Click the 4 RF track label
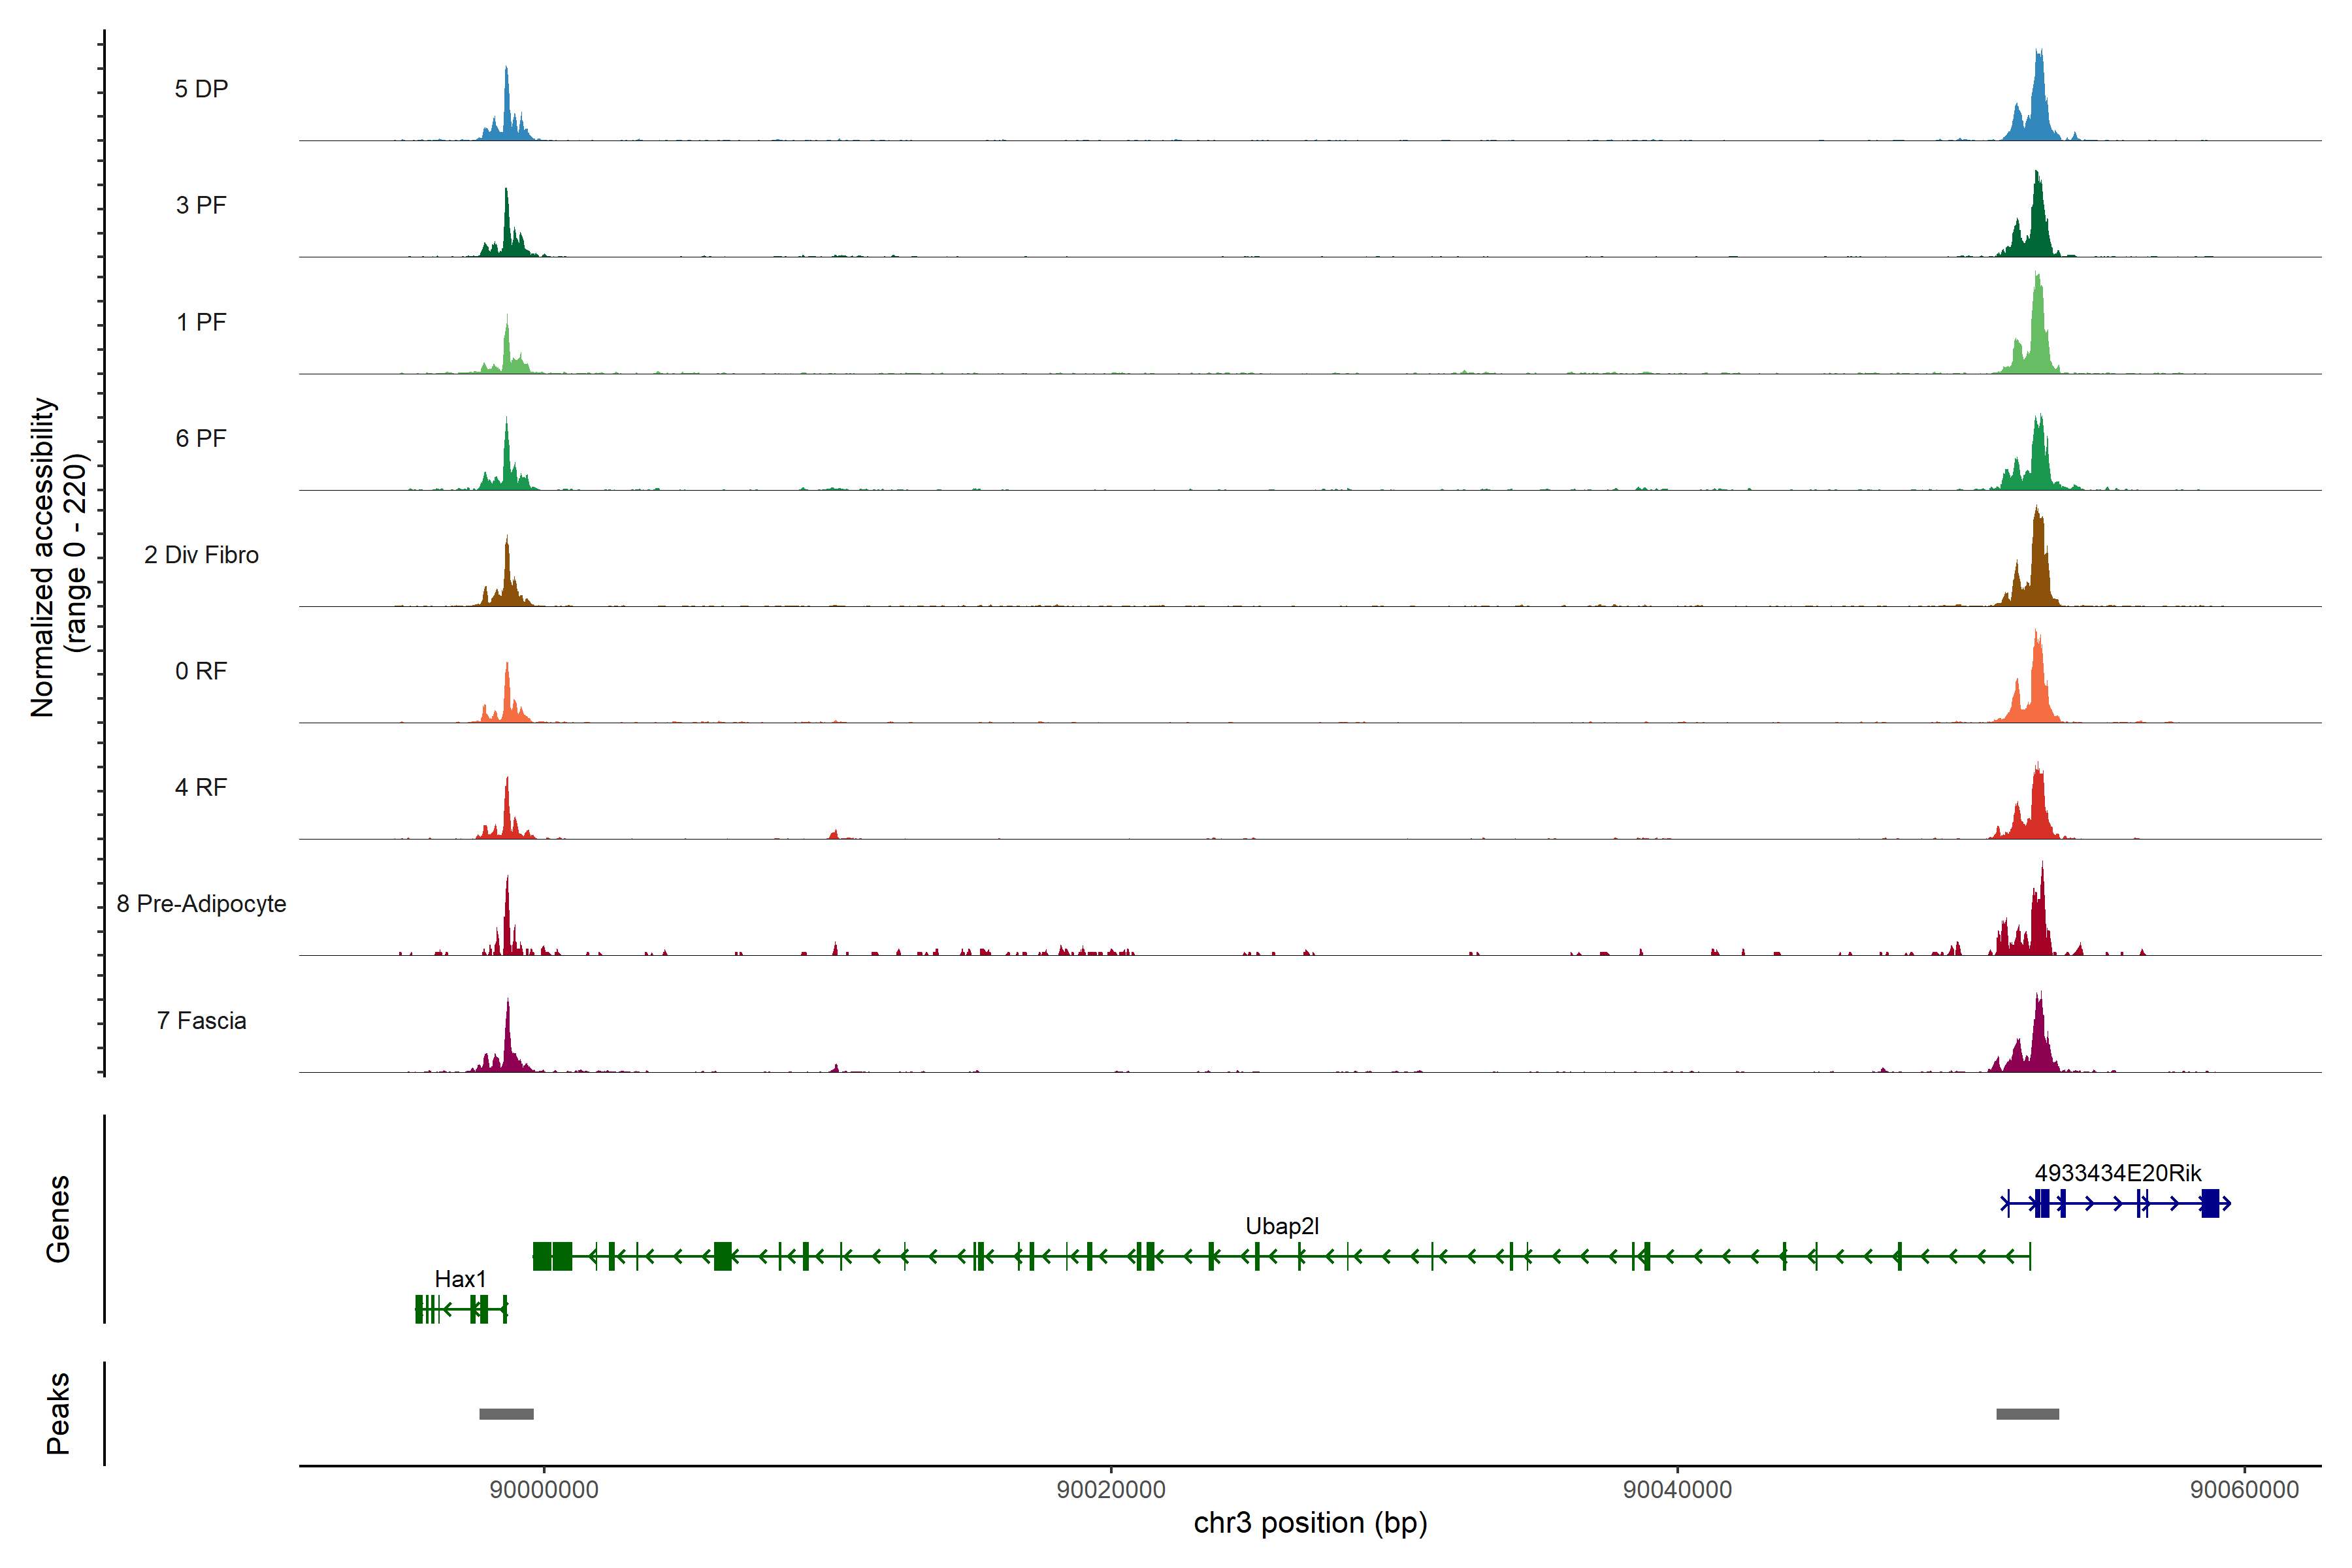Image resolution: width=2352 pixels, height=1568 pixels. click(201, 787)
